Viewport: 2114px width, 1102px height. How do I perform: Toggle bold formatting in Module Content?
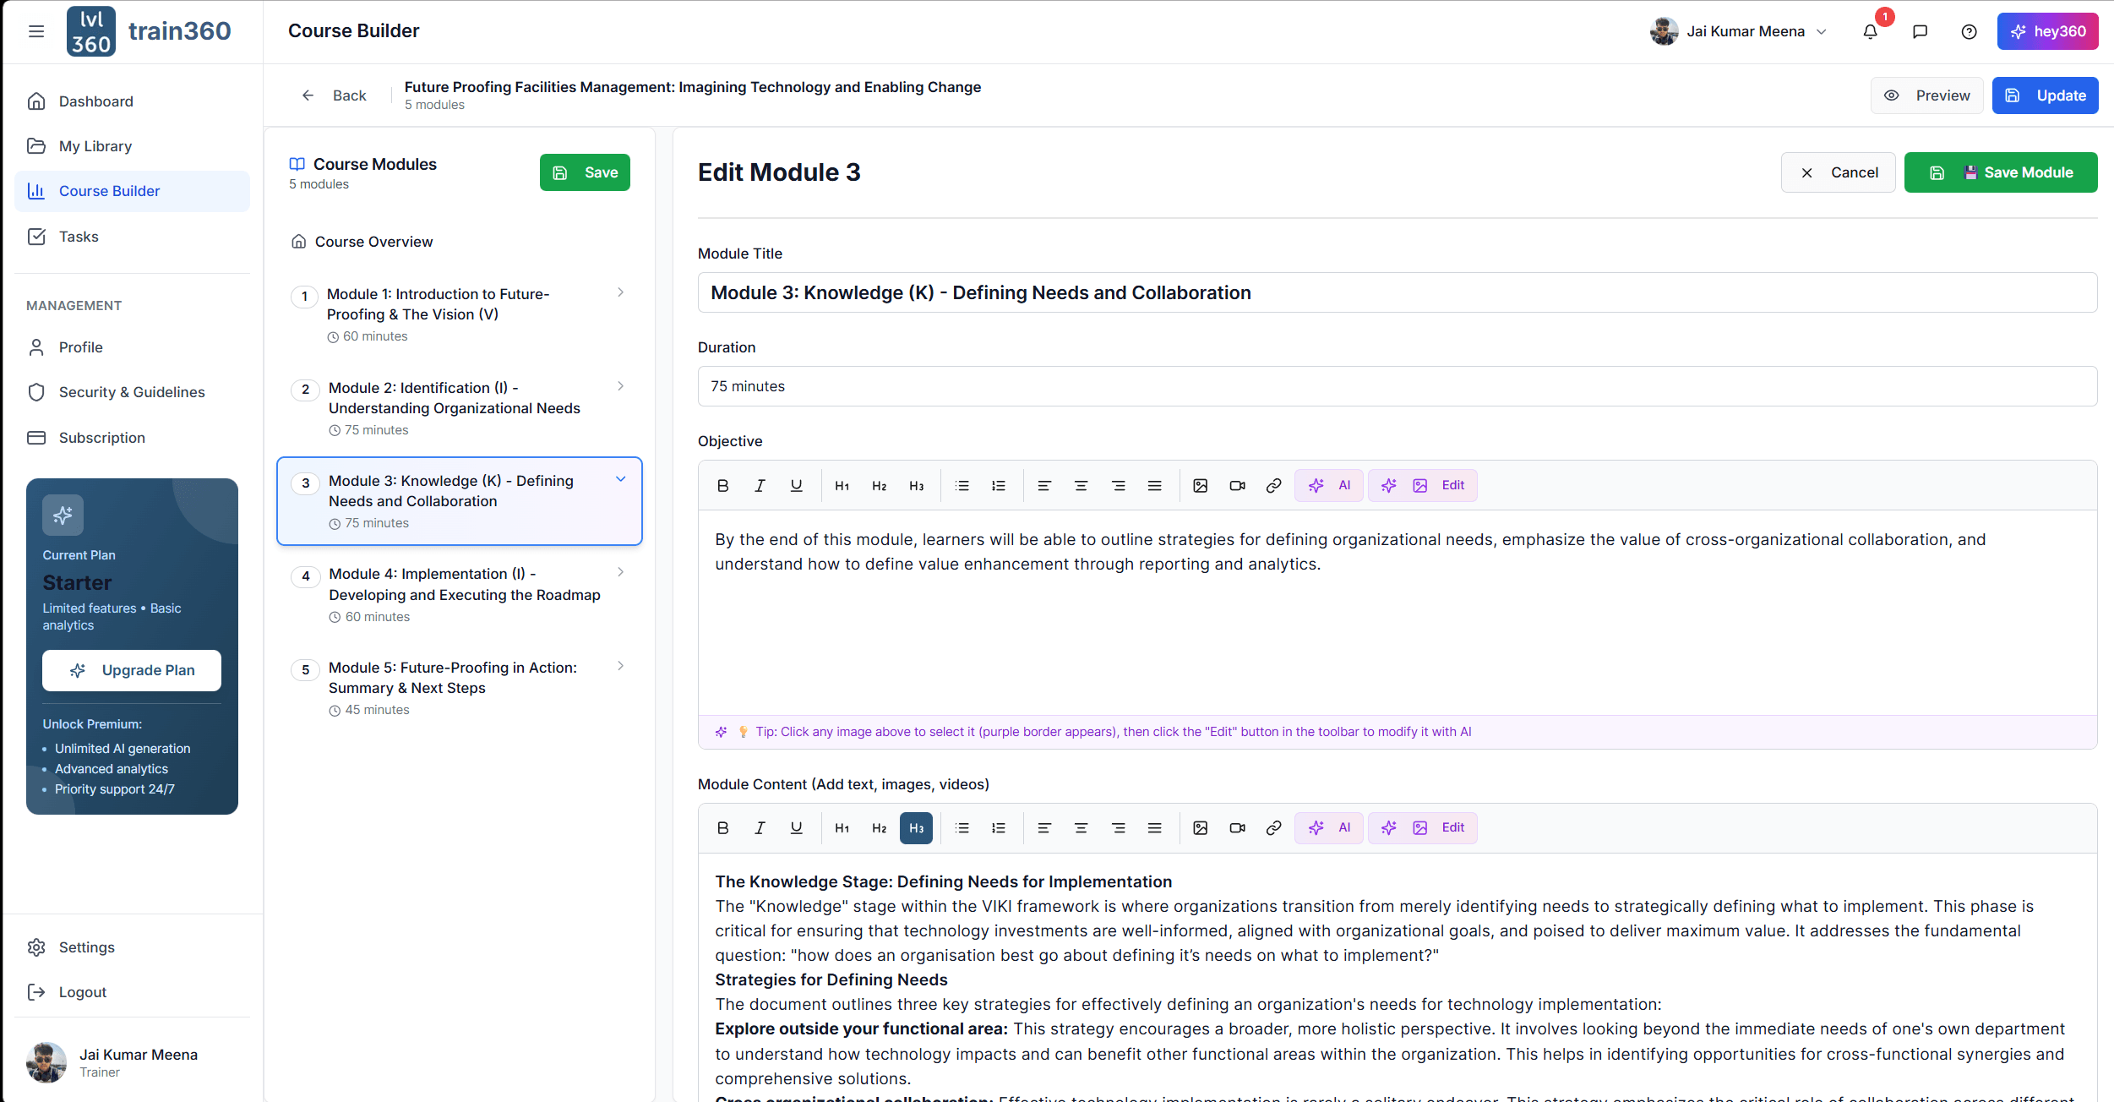pos(722,827)
